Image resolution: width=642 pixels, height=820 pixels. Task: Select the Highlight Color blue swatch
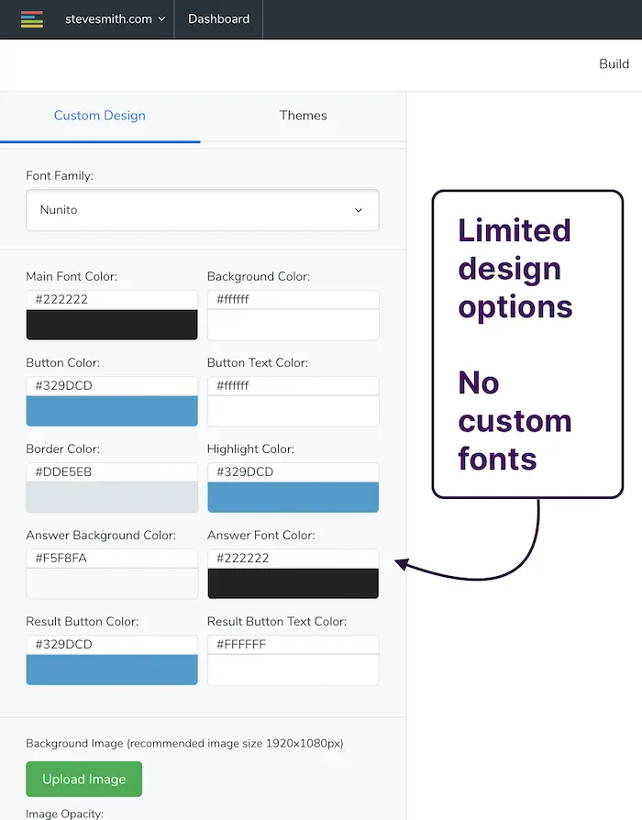(293, 496)
